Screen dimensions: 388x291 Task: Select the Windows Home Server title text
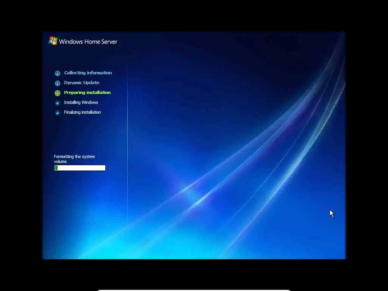pos(88,42)
